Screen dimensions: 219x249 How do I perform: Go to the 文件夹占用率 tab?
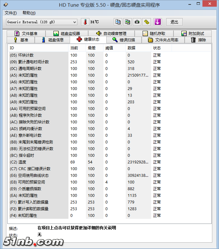(163, 40)
